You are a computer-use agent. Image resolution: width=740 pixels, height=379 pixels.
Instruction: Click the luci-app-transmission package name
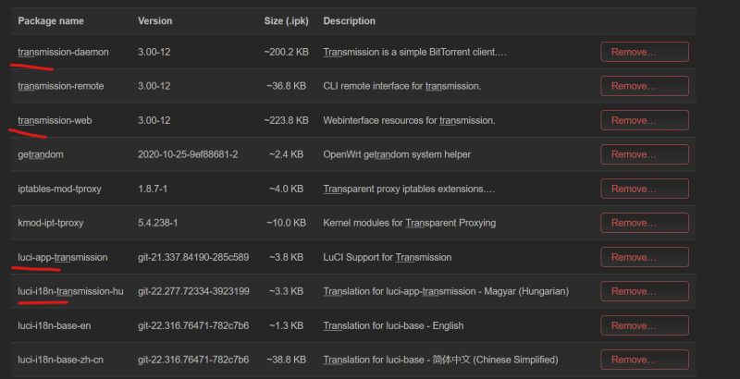63,257
